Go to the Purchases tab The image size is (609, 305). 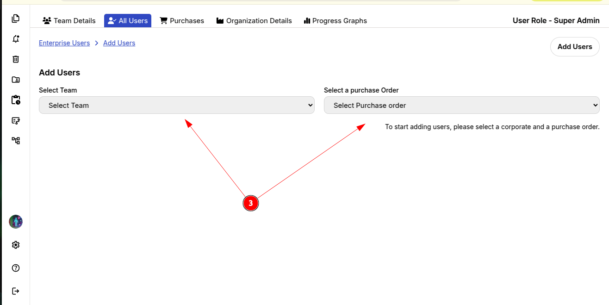coord(182,21)
